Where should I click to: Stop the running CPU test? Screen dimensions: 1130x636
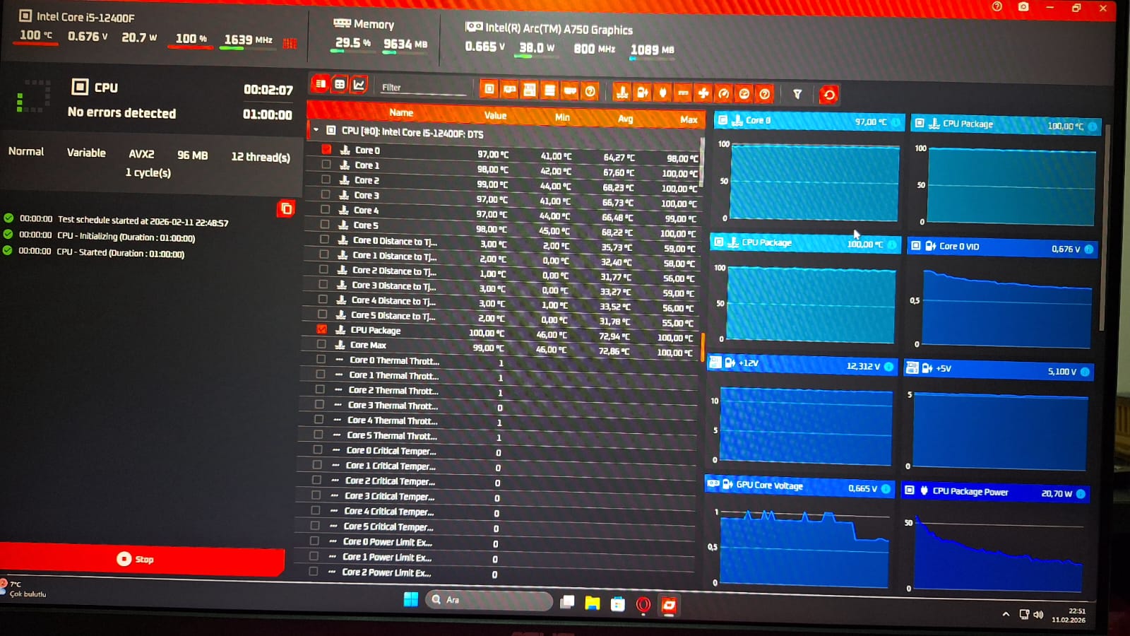[x=142, y=558]
